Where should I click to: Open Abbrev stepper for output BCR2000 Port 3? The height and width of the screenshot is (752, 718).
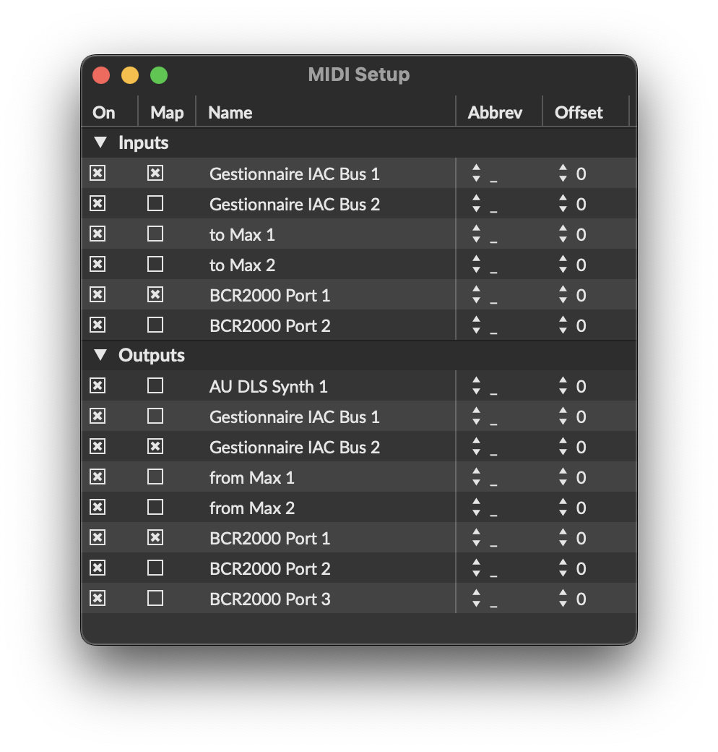476,599
